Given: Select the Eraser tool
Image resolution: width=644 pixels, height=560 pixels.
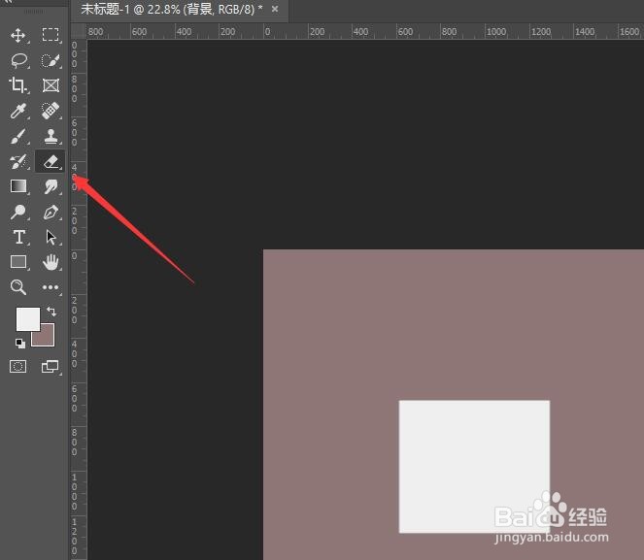Looking at the screenshot, I should (x=51, y=161).
